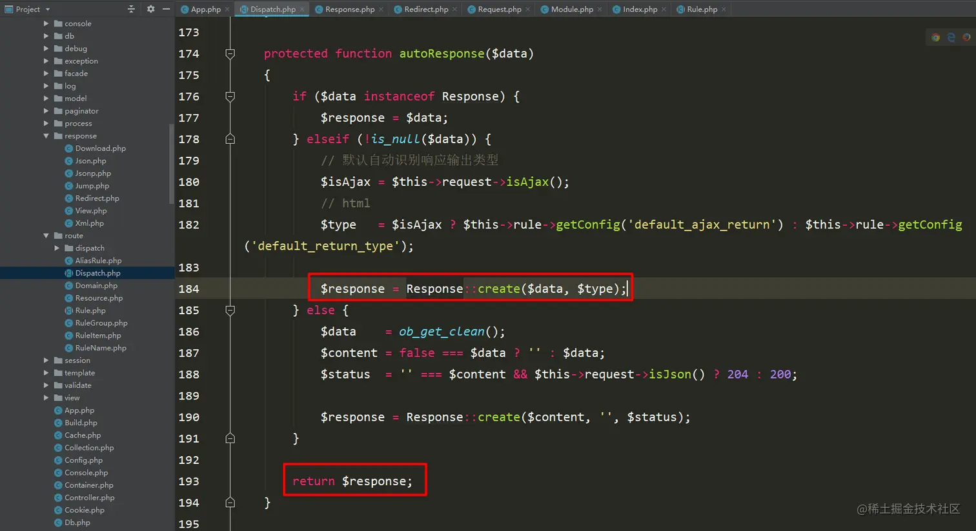Viewport: 976px width, 531px height.
Task: Click the Firefox browser preview icon
Action: coord(966,37)
